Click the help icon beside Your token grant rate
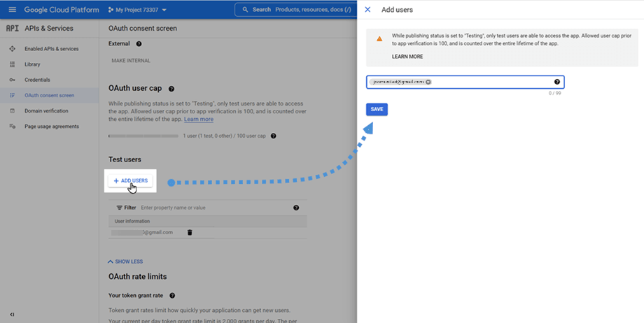This screenshot has width=644, height=323. pos(172,296)
